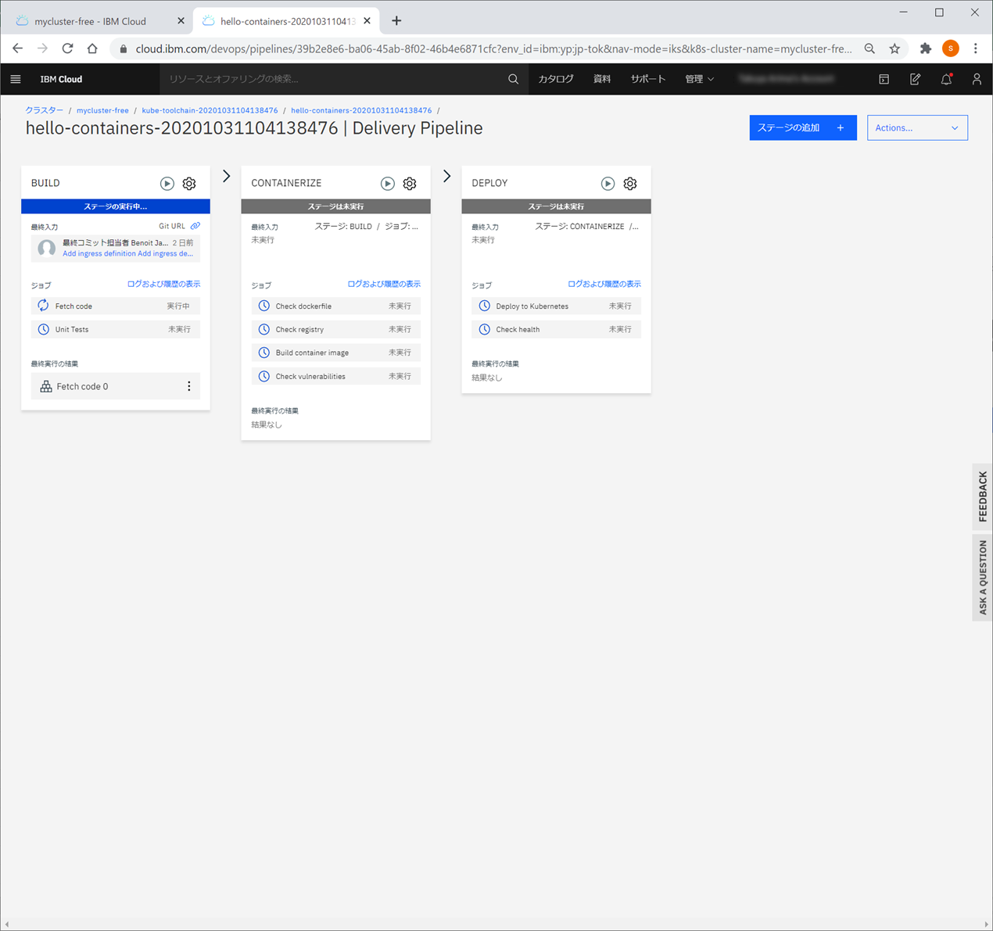Open BUILD stage settings gear

pyautogui.click(x=189, y=184)
